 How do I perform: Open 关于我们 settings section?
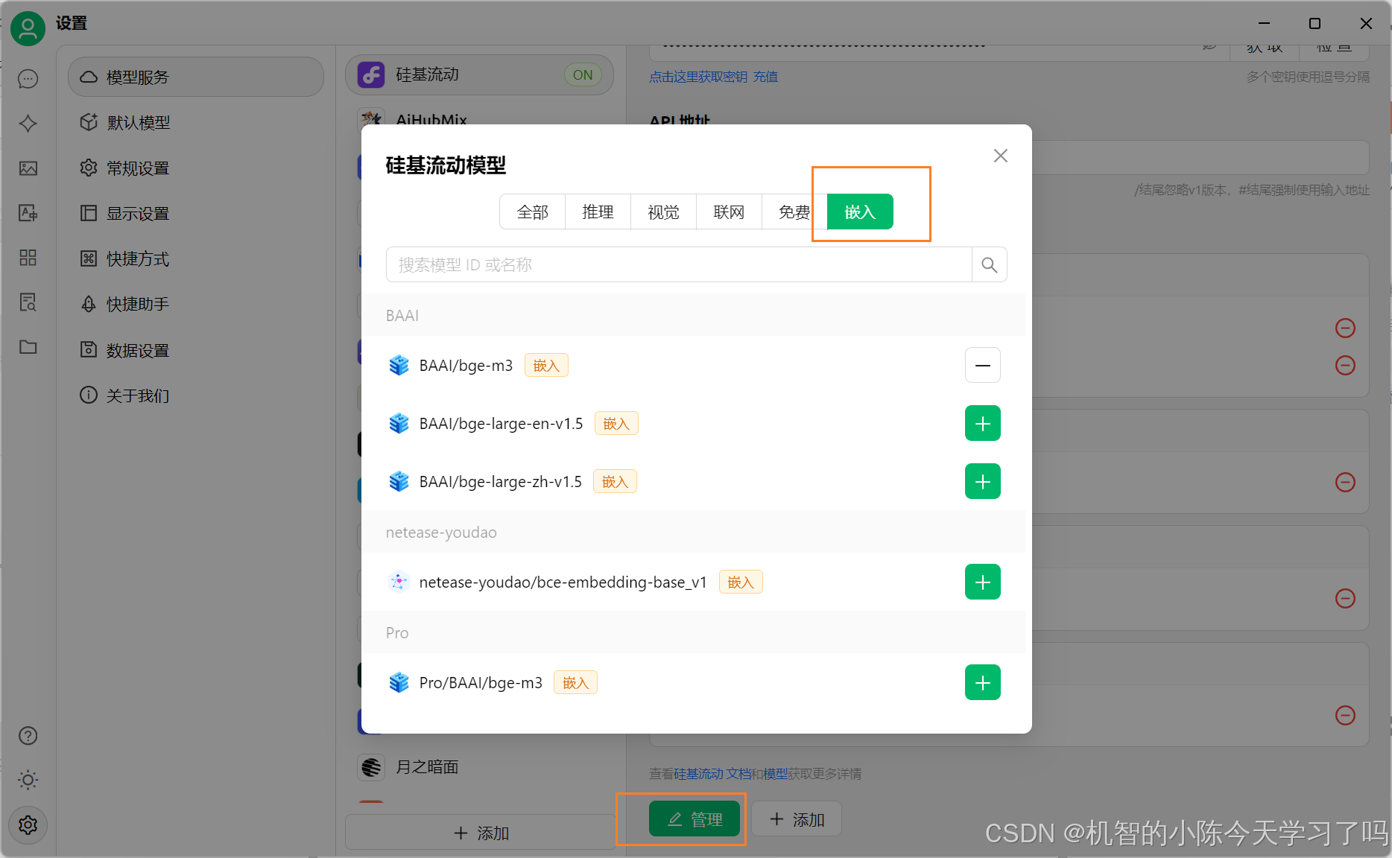tap(196, 395)
